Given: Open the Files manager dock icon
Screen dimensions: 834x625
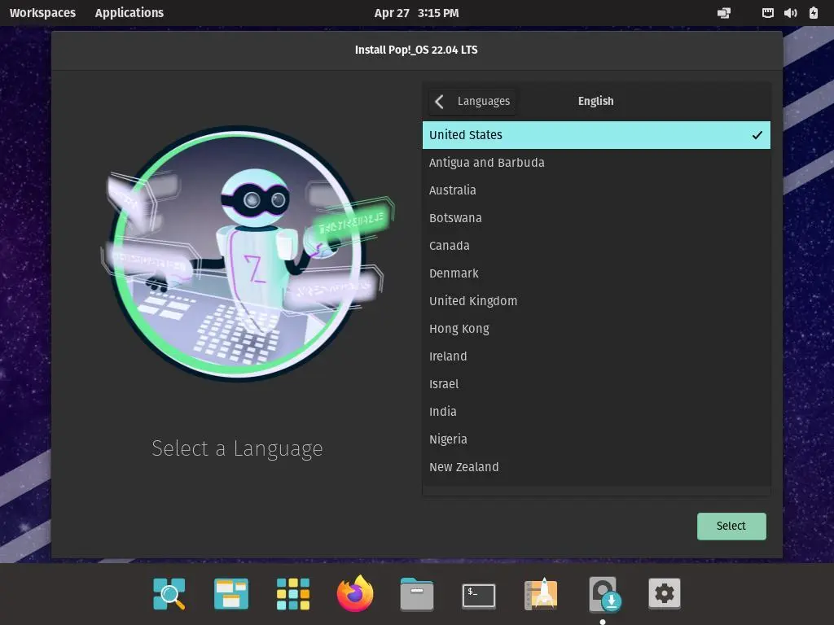Looking at the screenshot, I should (x=417, y=594).
